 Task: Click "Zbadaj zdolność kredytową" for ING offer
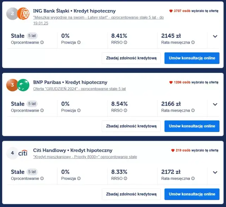pyautogui.click(x=131, y=58)
